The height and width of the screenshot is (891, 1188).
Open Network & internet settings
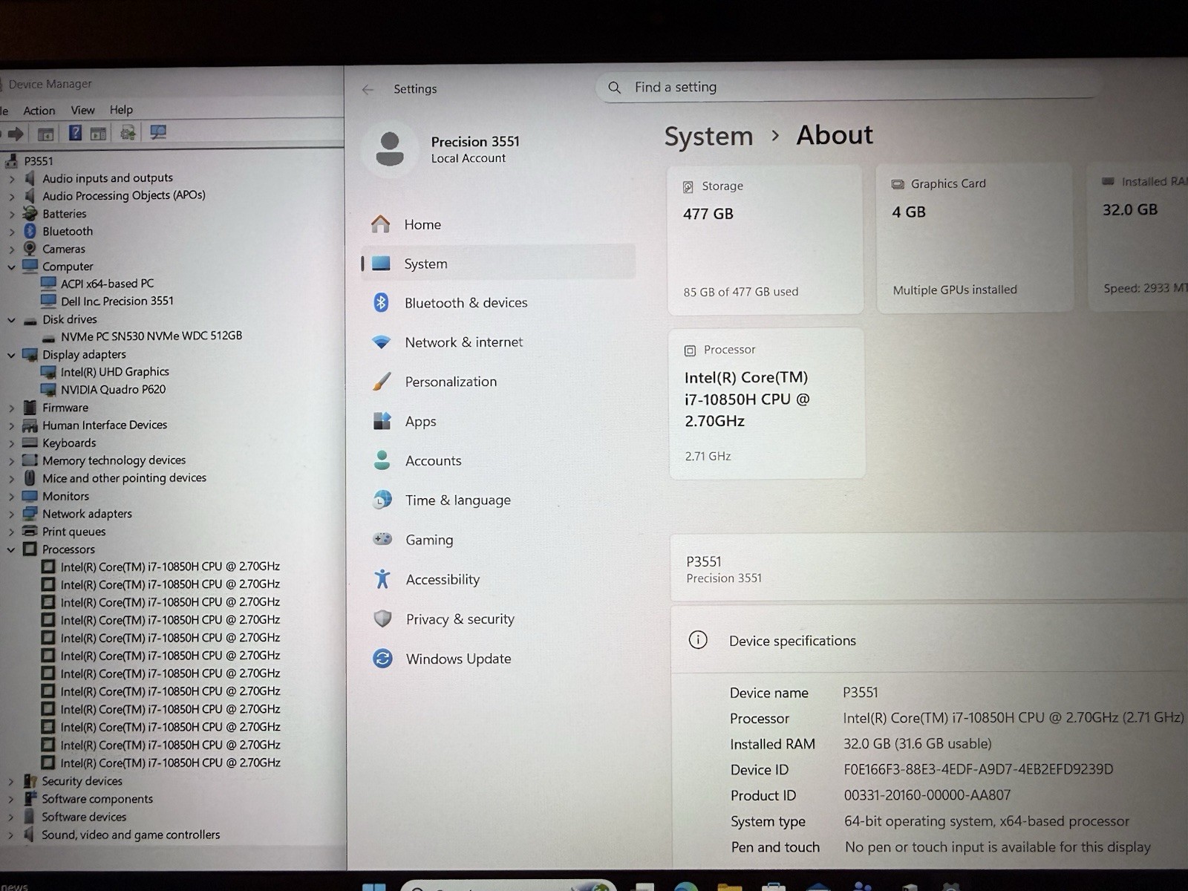coord(497,342)
